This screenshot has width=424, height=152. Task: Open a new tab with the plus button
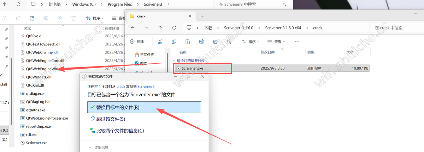click(203, 16)
